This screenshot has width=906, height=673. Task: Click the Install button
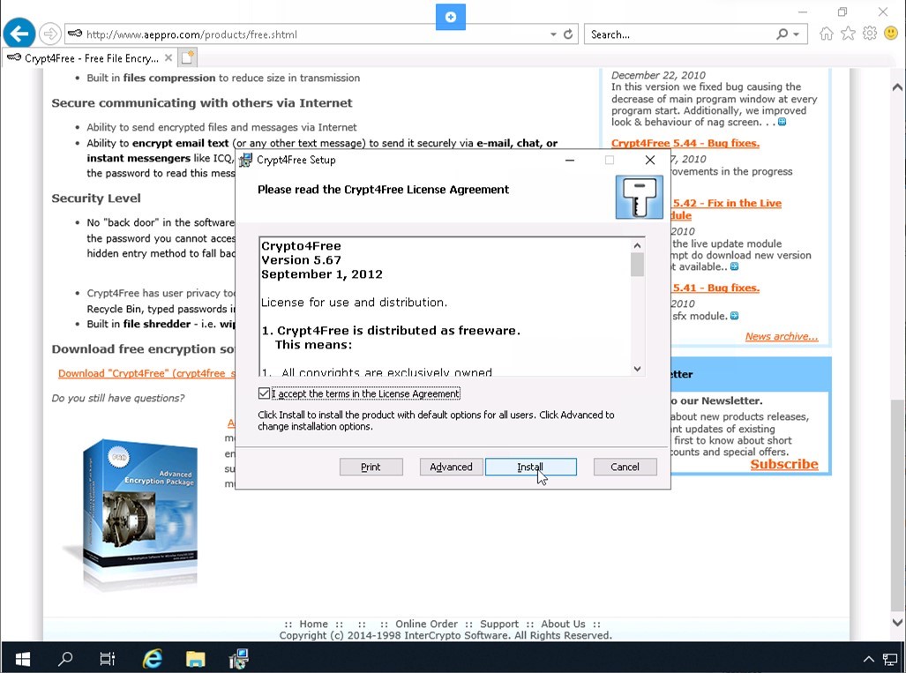pos(530,467)
